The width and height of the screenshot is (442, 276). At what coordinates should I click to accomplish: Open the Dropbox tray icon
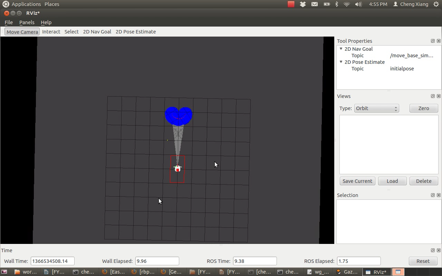coord(303,4)
